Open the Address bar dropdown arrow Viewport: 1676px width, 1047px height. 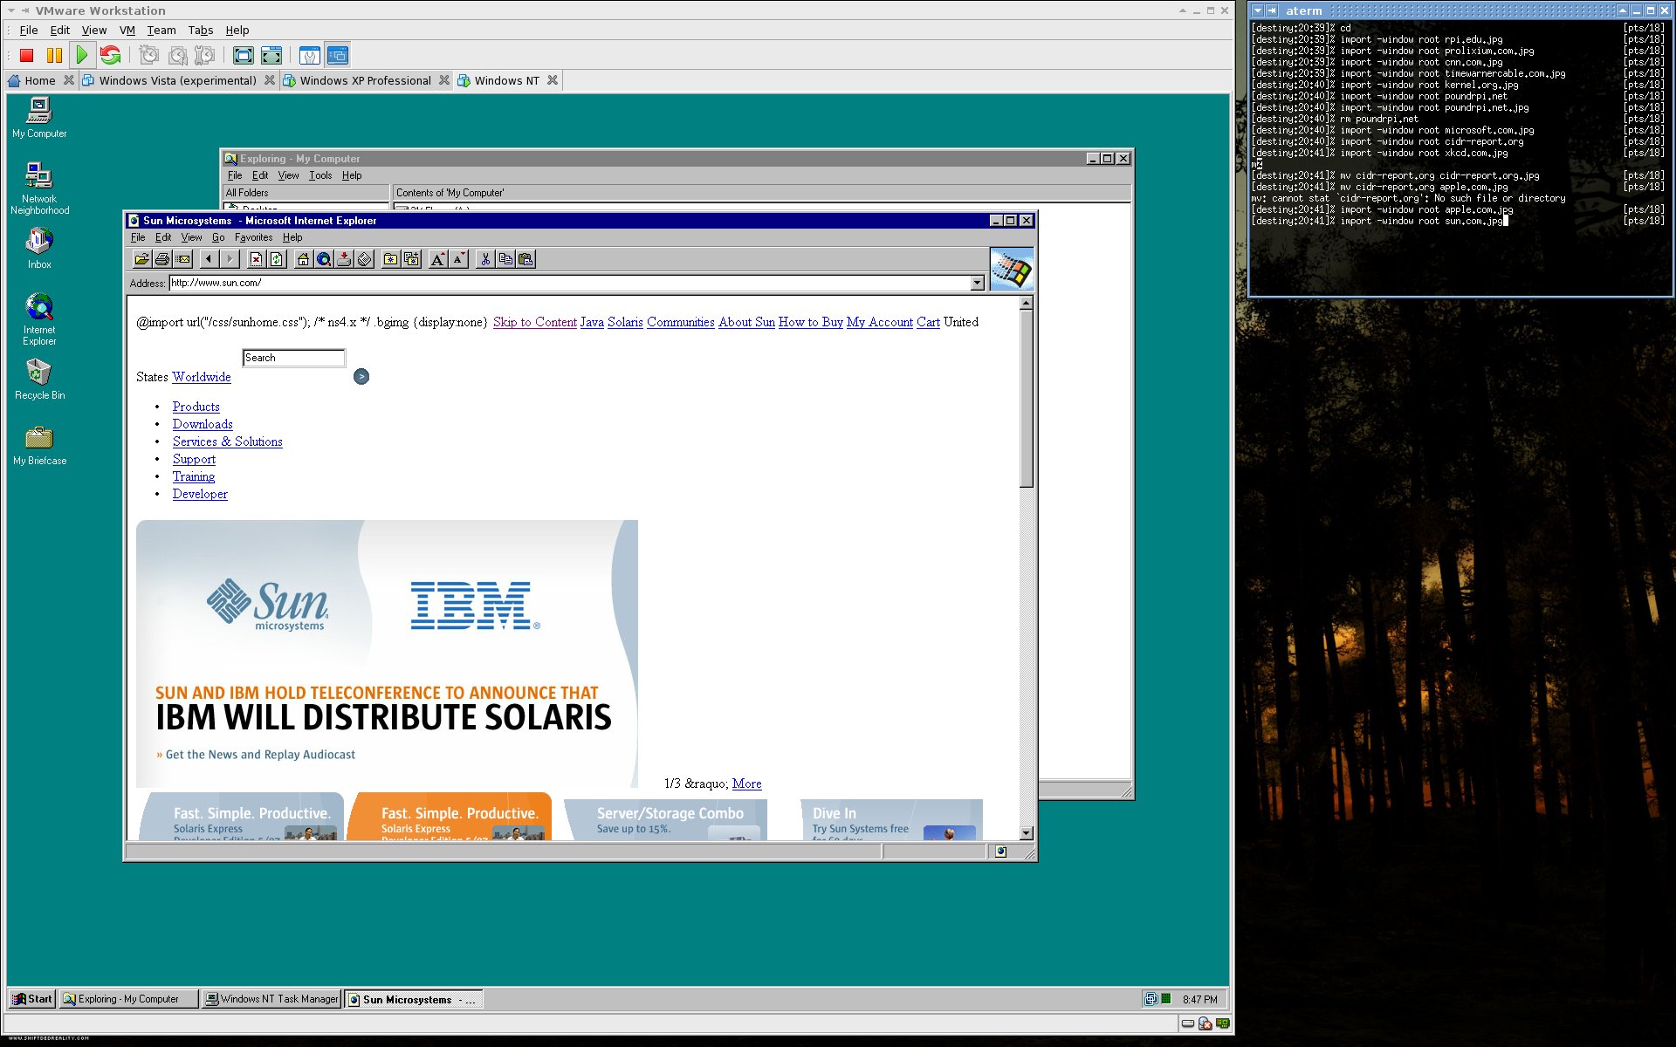click(977, 283)
